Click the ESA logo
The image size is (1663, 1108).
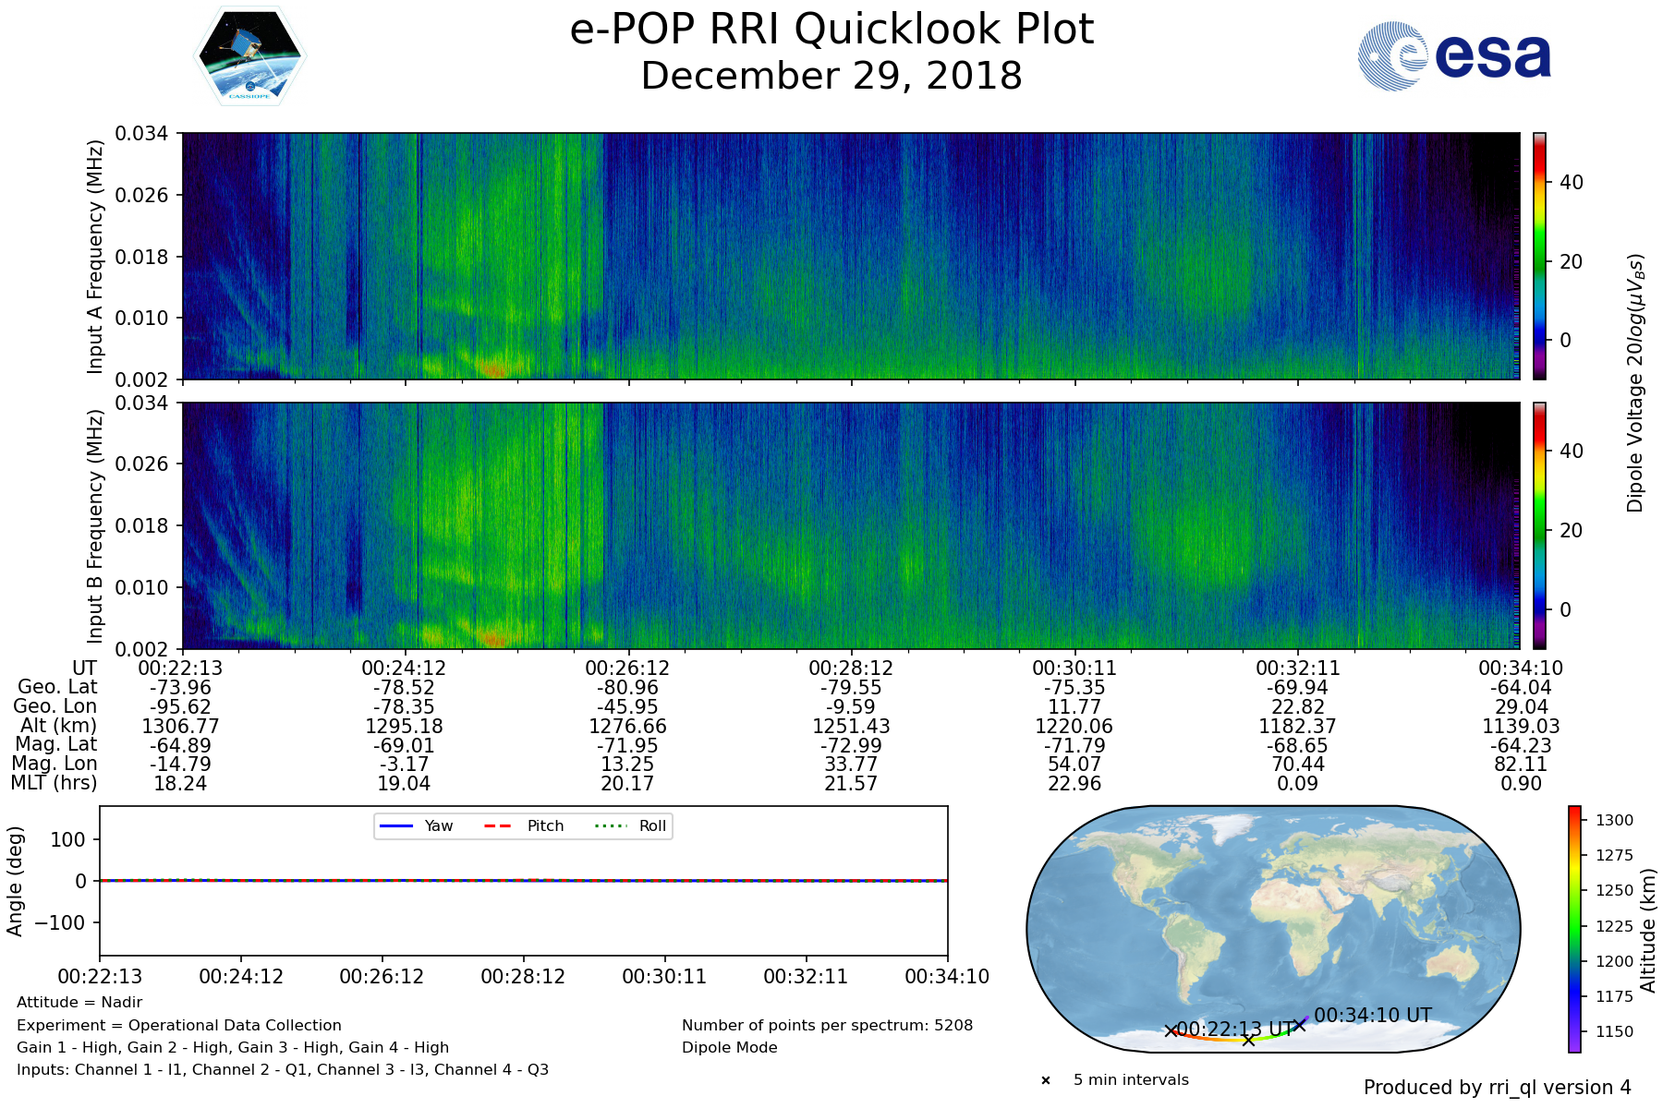[x=1454, y=56]
